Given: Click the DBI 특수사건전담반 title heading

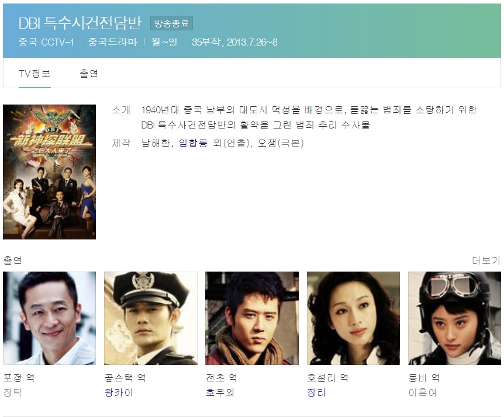Looking at the screenshot, I should (x=80, y=23).
